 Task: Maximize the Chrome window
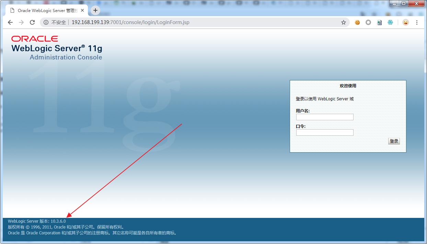[x=403, y=3]
